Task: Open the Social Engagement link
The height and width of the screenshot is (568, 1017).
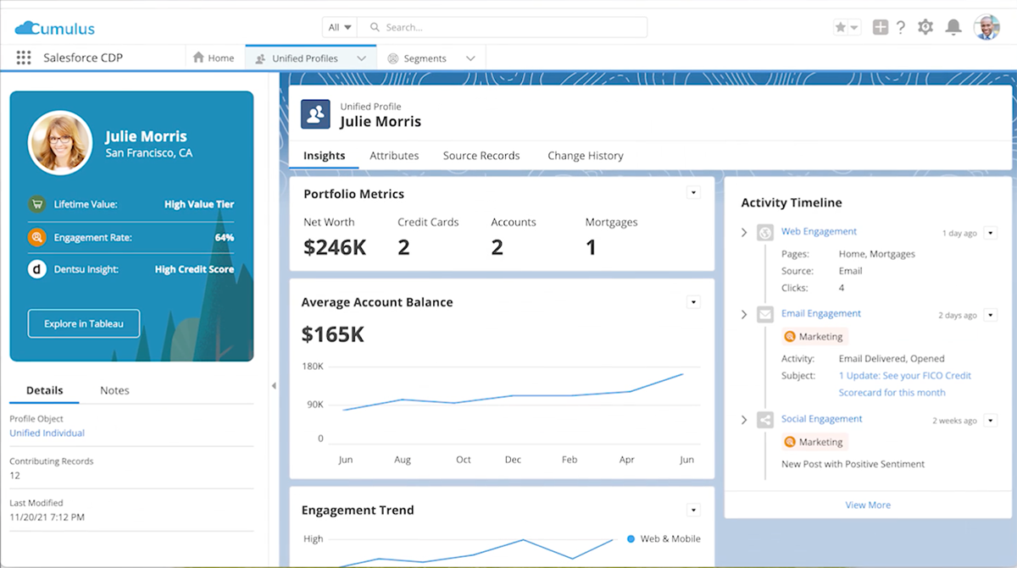Action: (822, 418)
